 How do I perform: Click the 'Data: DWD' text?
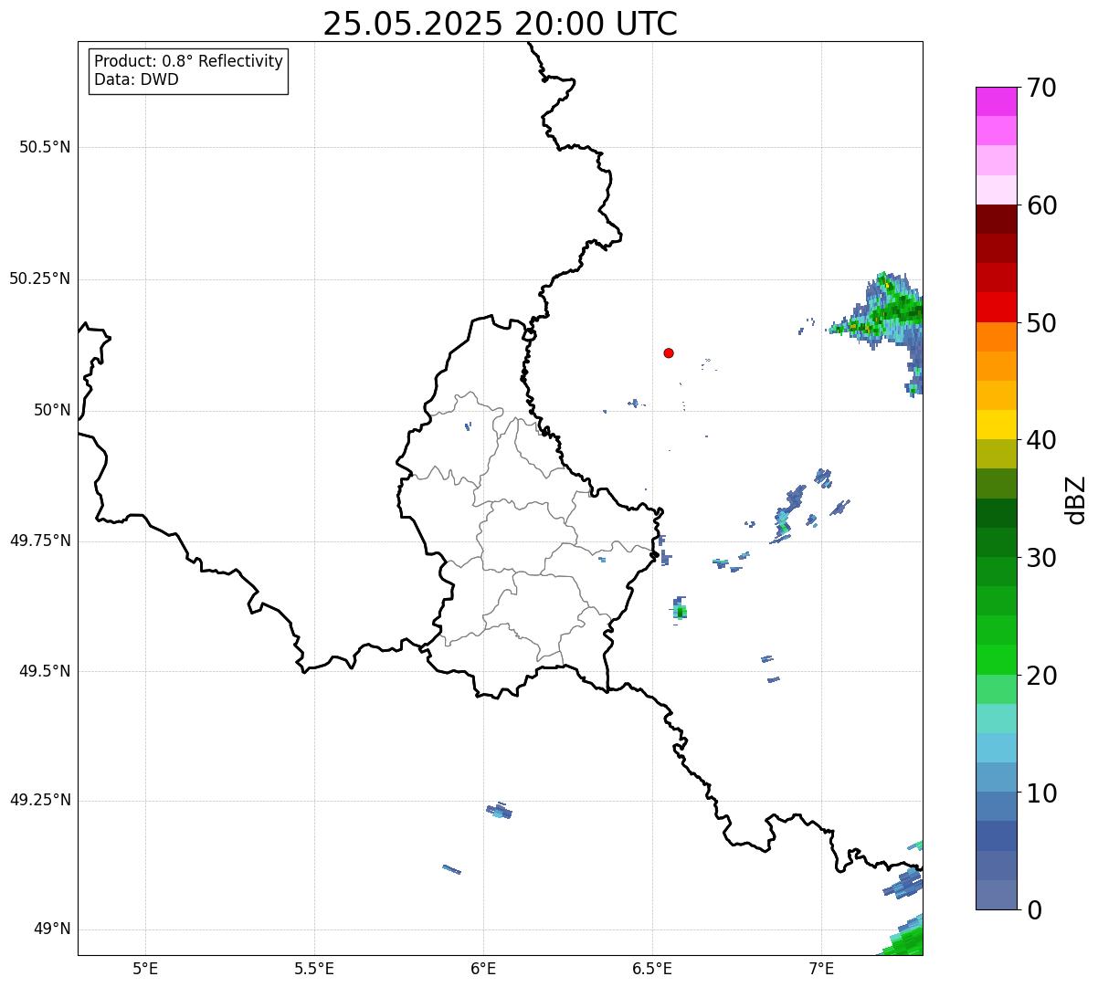136,79
